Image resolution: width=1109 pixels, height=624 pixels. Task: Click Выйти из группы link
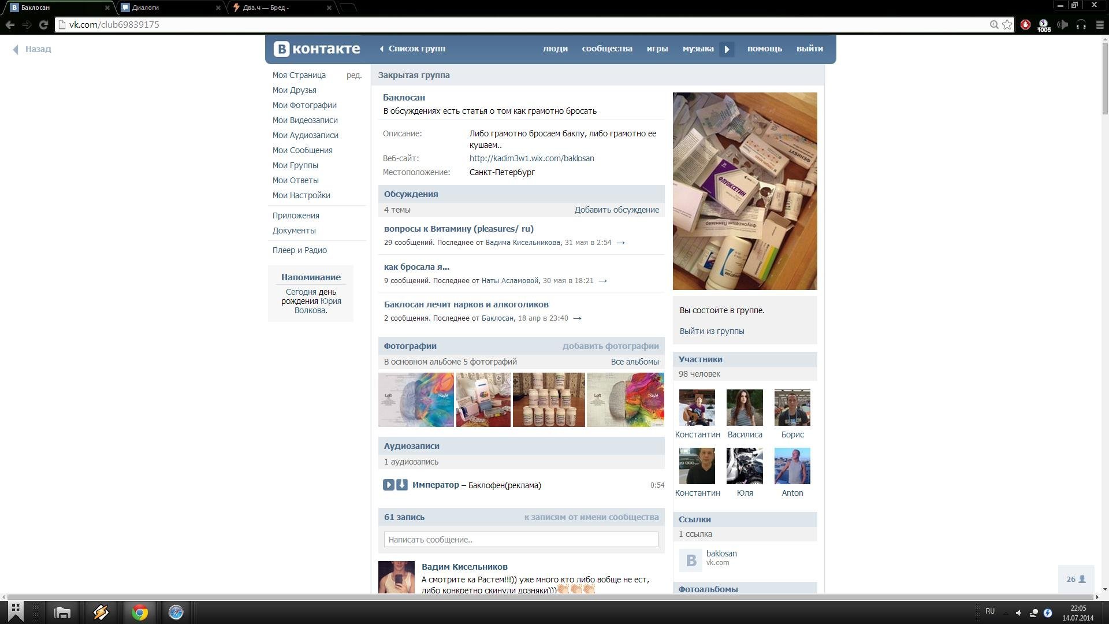pos(712,331)
